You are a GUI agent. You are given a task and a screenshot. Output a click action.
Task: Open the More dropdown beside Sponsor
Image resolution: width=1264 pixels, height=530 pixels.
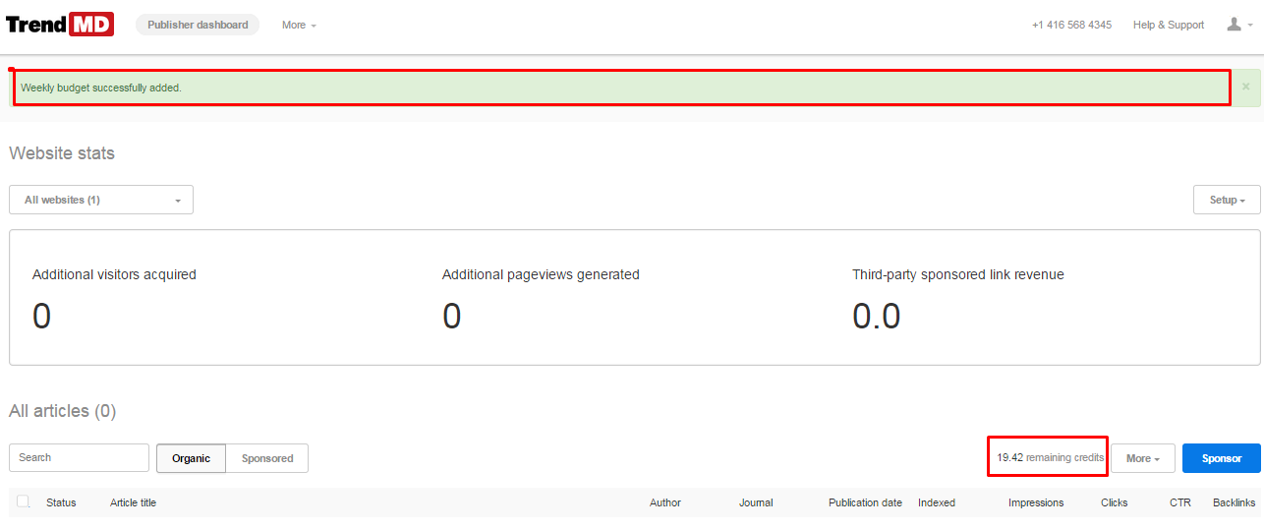pyautogui.click(x=1142, y=458)
